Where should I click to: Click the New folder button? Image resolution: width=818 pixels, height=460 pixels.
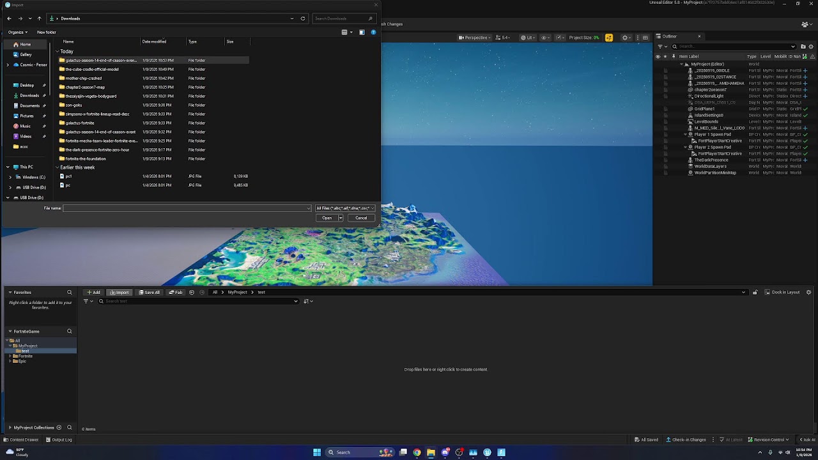[47, 32]
